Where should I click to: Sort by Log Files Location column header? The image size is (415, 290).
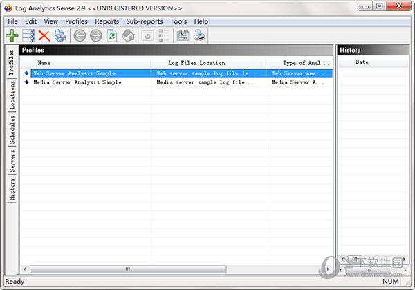pyautogui.click(x=208, y=63)
